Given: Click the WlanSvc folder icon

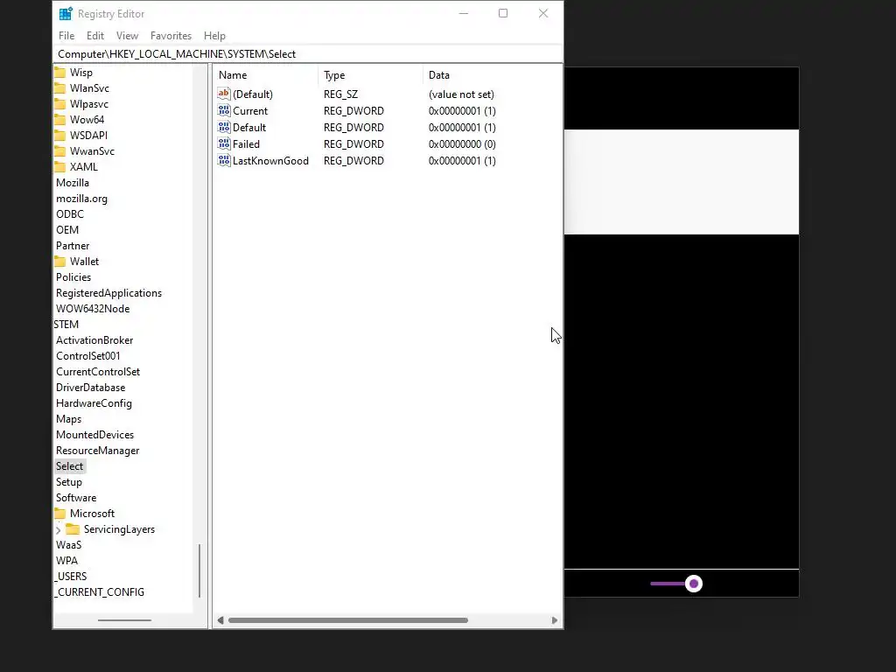Looking at the screenshot, I should pos(60,88).
